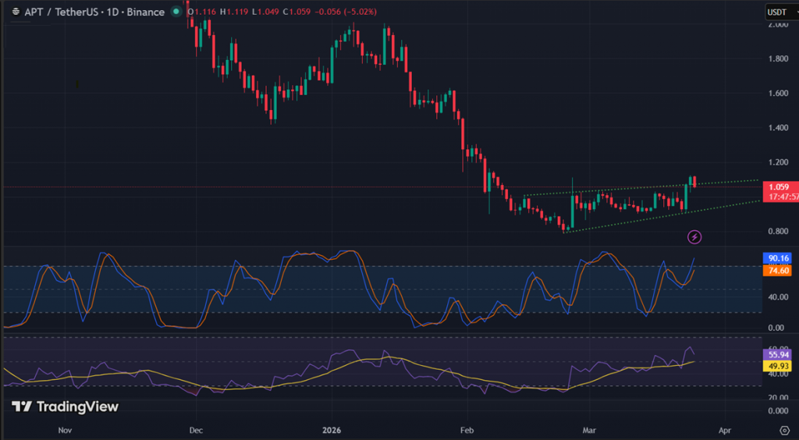The width and height of the screenshot is (799, 440).
Task: Click the 0.800 price axis label
Action: pos(778,231)
